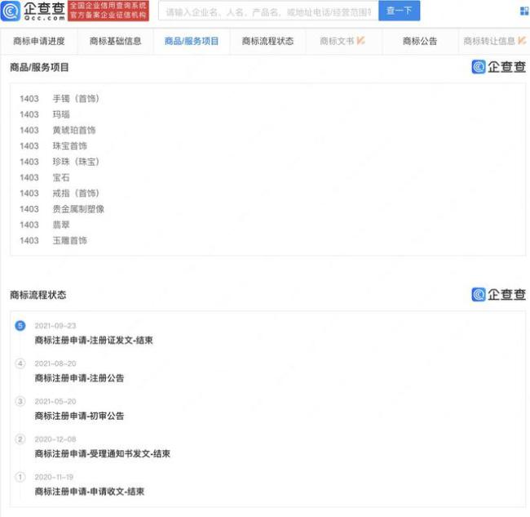The width and height of the screenshot is (530, 517).
Task: Click VIP badge beside 商标转让信息 tab
Action: [522, 41]
